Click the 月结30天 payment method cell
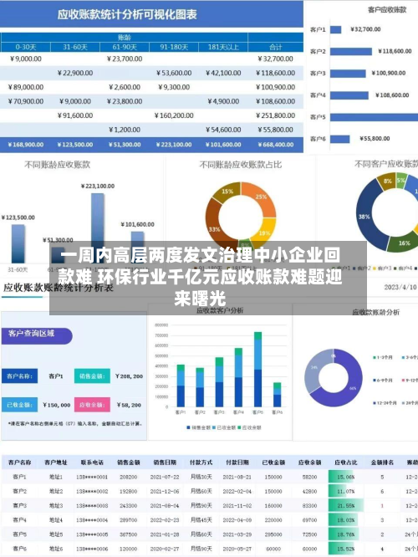The image size is (418, 557). pos(201,477)
